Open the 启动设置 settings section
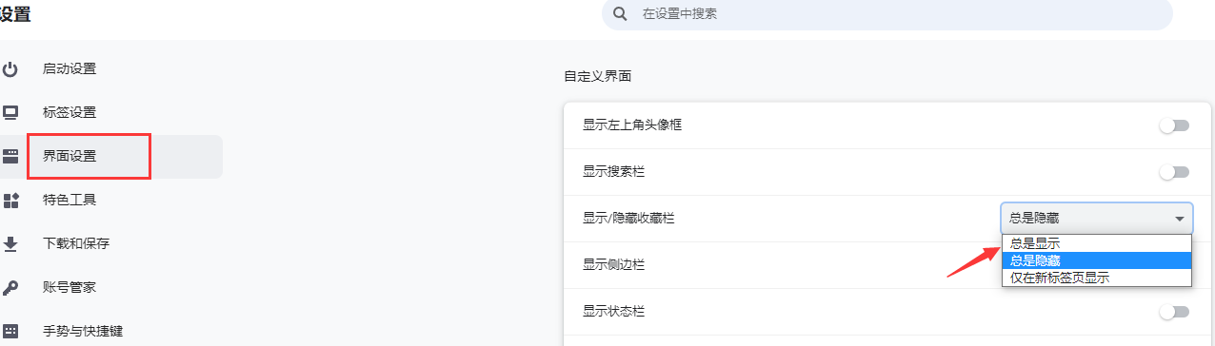 (70, 68)
